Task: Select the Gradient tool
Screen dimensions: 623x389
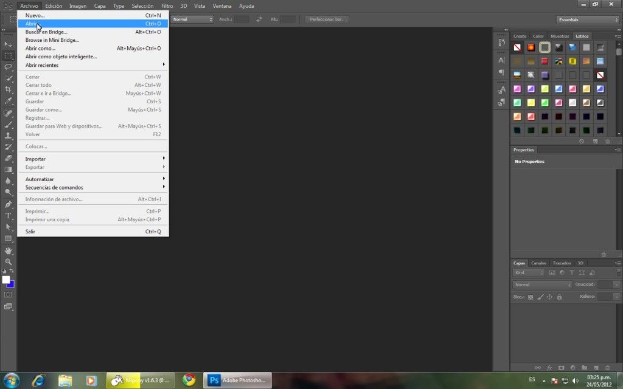Action: point(8,170)
